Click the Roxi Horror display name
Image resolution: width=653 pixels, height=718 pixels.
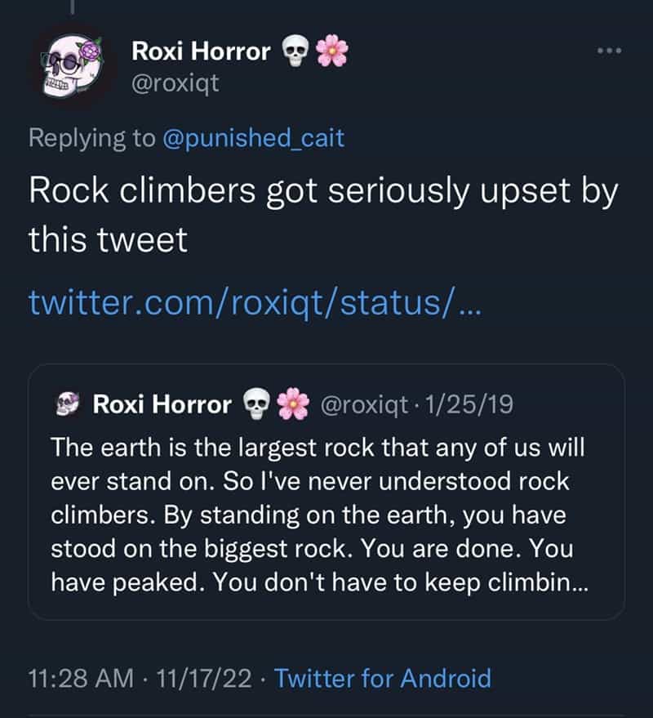coord(202,50)
